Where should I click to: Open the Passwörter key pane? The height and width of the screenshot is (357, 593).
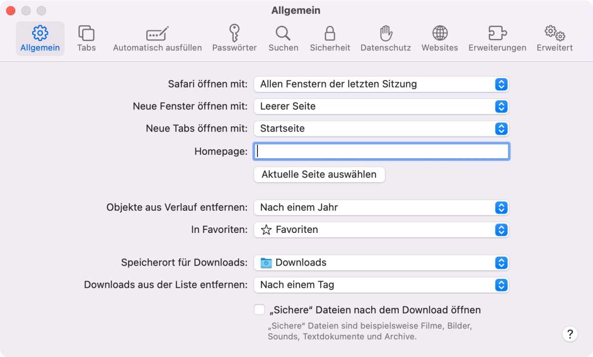click(x=234, y=39)
